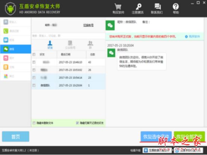
Task: Toggle the select-all checkbox in table header
Action: click(x=34, y=54)
